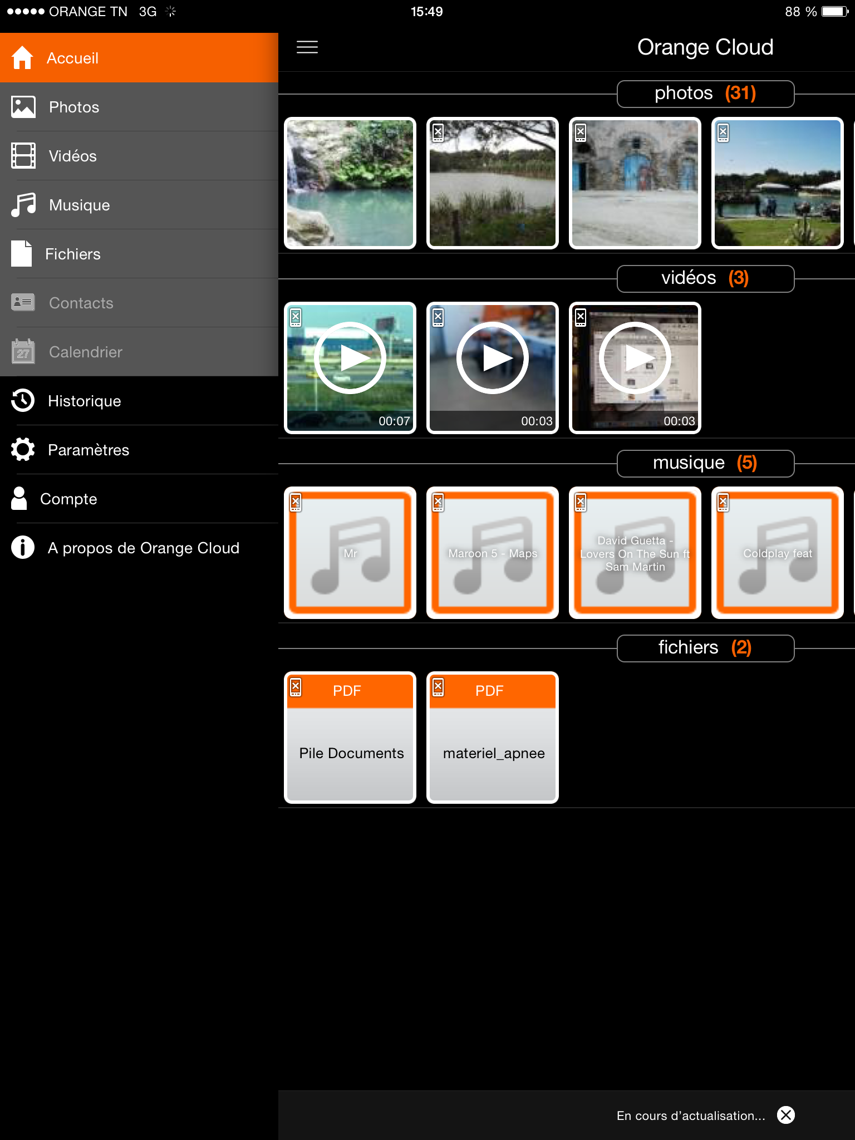
Task: Open the waterfall pool photo thumbnail
Action: (350, 183)
